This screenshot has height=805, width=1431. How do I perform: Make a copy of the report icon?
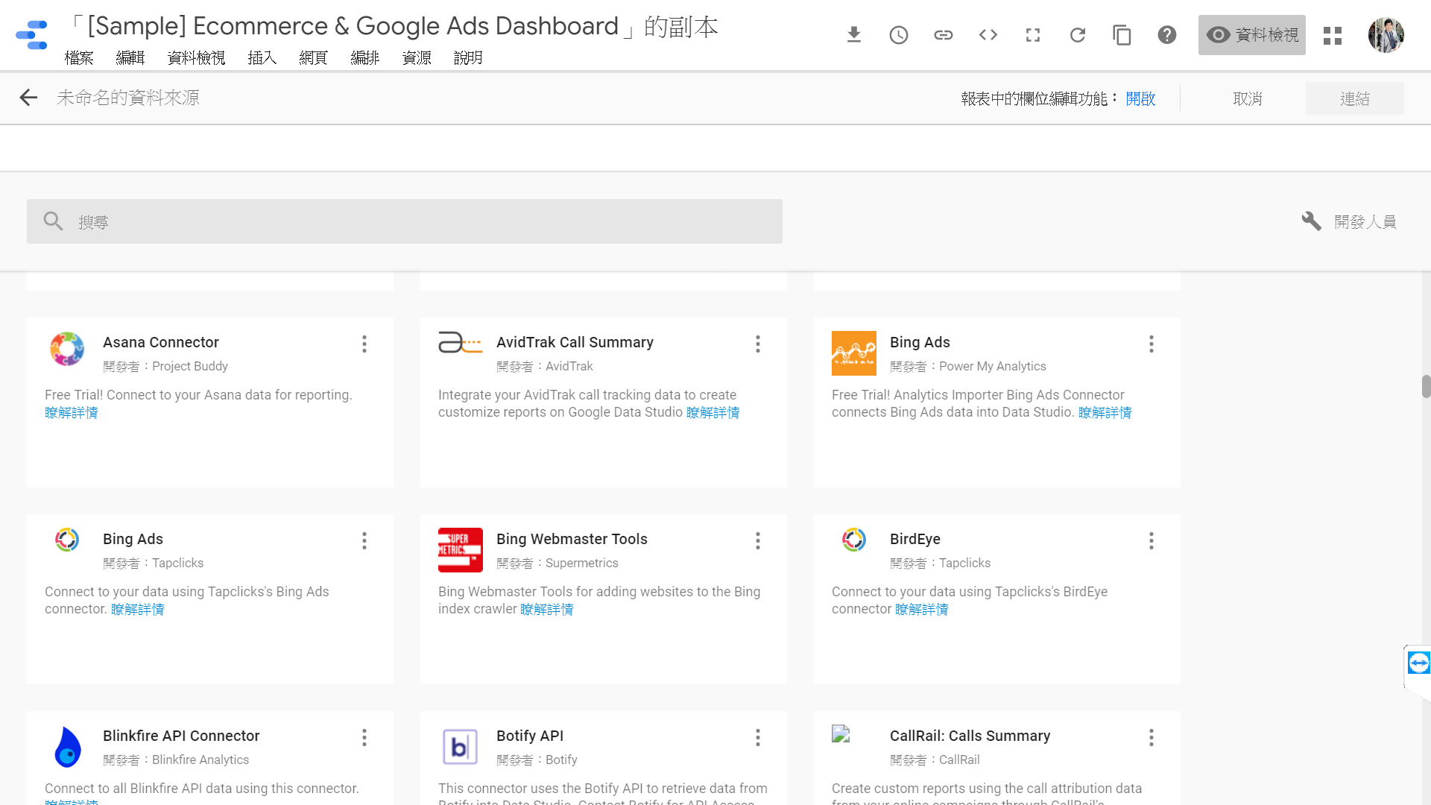(x=1122, y=35)
